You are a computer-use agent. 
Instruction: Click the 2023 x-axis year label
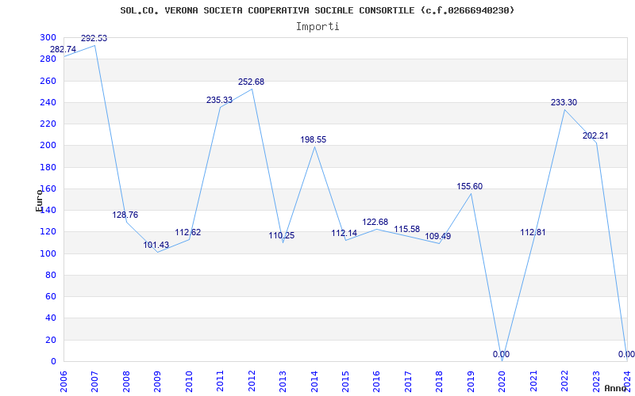pos(596,382)
